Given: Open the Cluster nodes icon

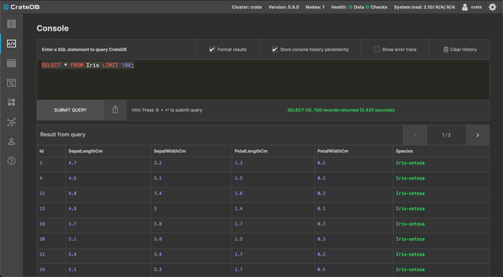Looking at the screenshot, I should (x=12, y=122).
